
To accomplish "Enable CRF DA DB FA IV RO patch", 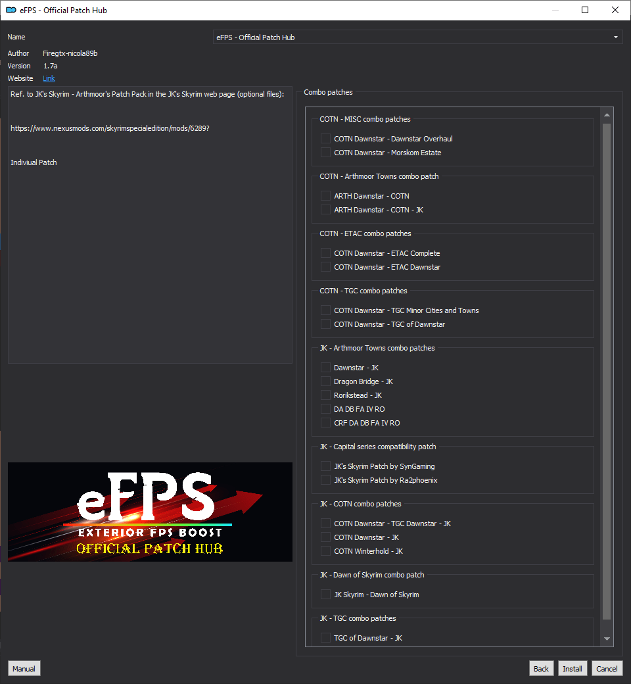I will (x=325, y=423).
